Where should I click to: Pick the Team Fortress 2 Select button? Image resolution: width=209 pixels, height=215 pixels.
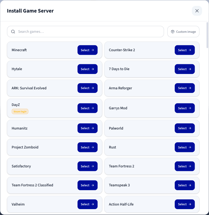pyautogui.click(x=185, y=166)
